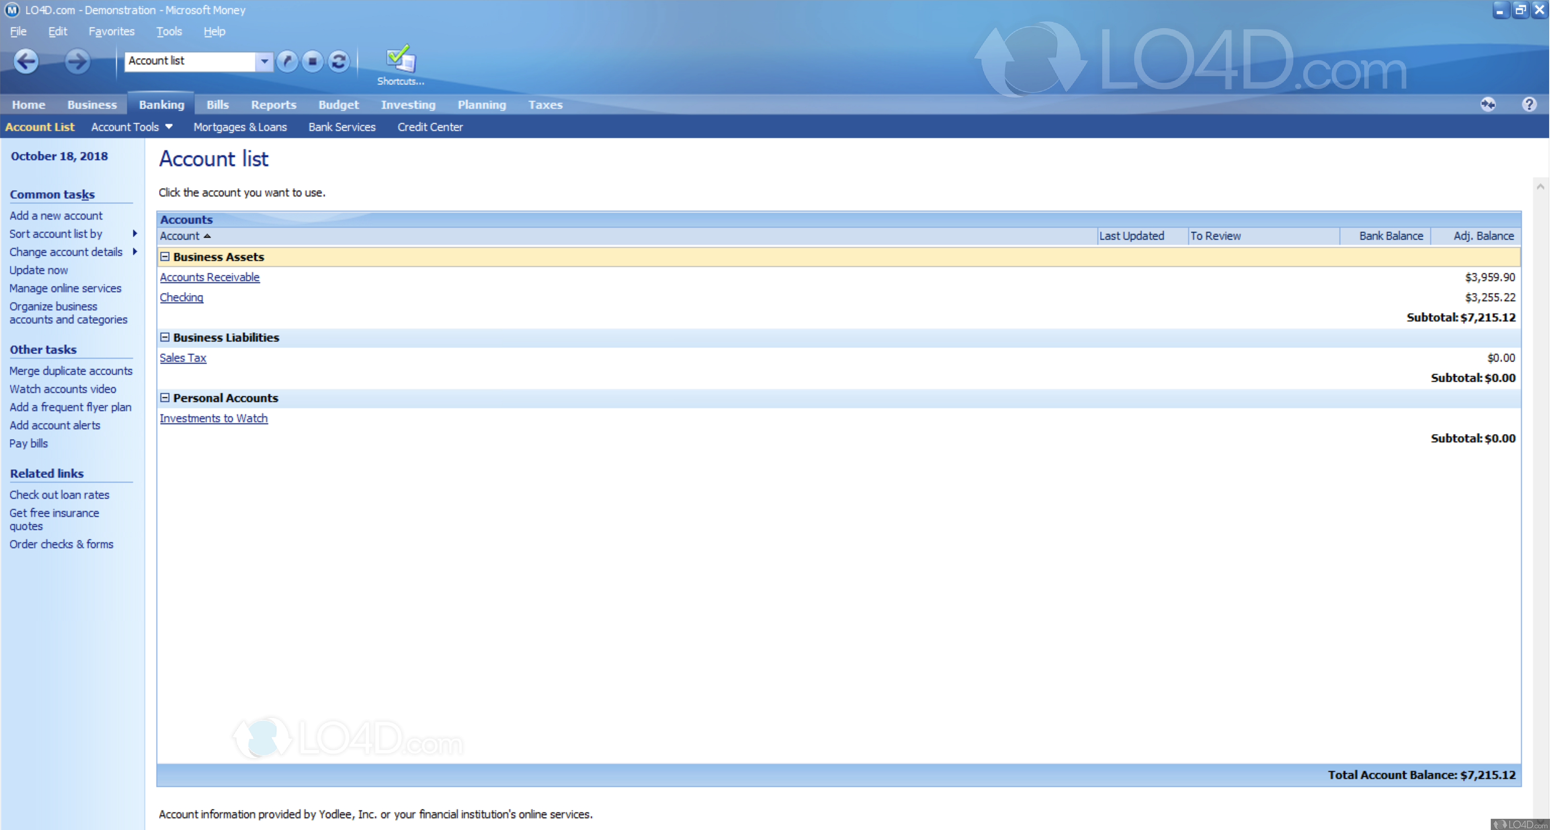Click the Stop loading button

pyautogui.click(x=313, y=61)
